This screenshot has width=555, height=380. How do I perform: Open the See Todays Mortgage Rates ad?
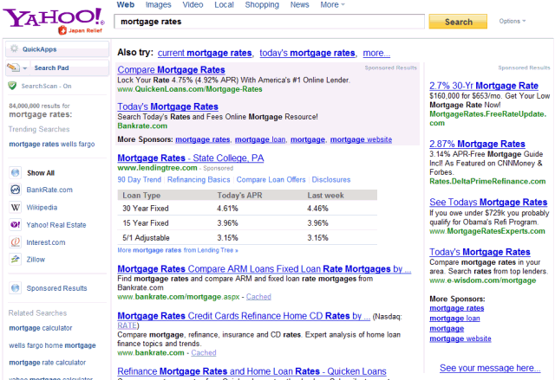(488, 202)
